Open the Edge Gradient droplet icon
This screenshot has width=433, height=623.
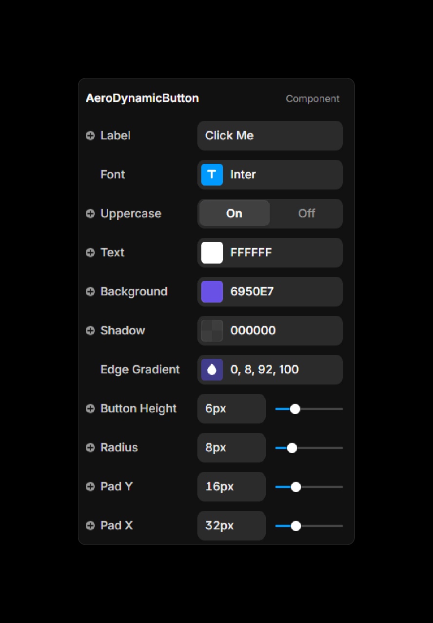coord(212,370)
